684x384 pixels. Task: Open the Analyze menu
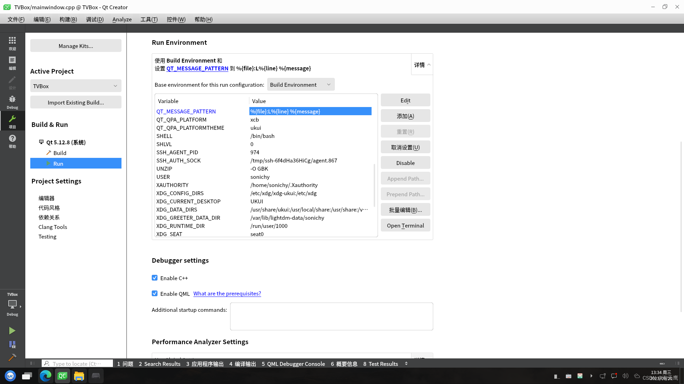click(x=122, y=19)
